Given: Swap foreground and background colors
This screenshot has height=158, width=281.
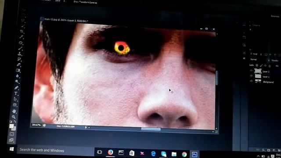Looking at the screenshot, I should tap(15, 122).
